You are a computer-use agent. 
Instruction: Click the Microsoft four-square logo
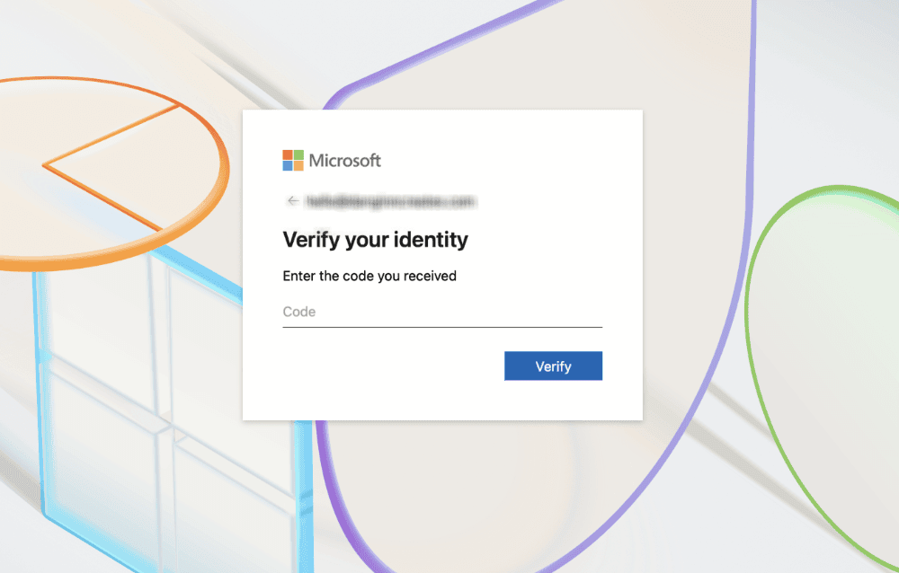(x=293, y=161)
